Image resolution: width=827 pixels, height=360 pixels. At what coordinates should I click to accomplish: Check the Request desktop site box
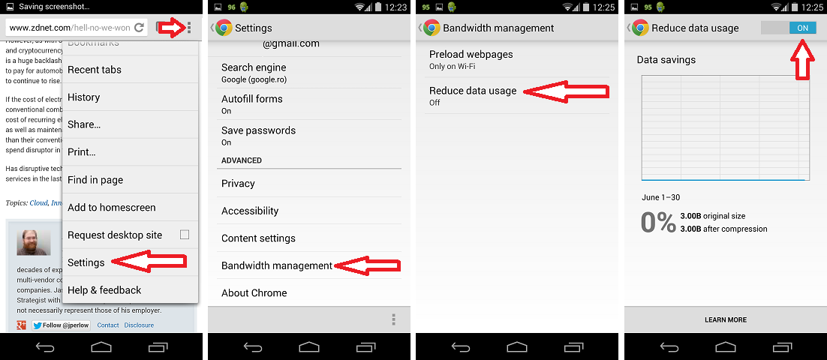click(185, 235)
